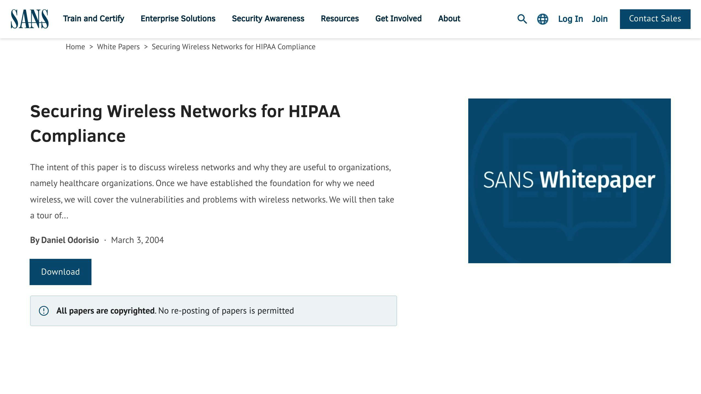
Task: Click the Join link
Action: pyautogui.click(x=599, y=19)
